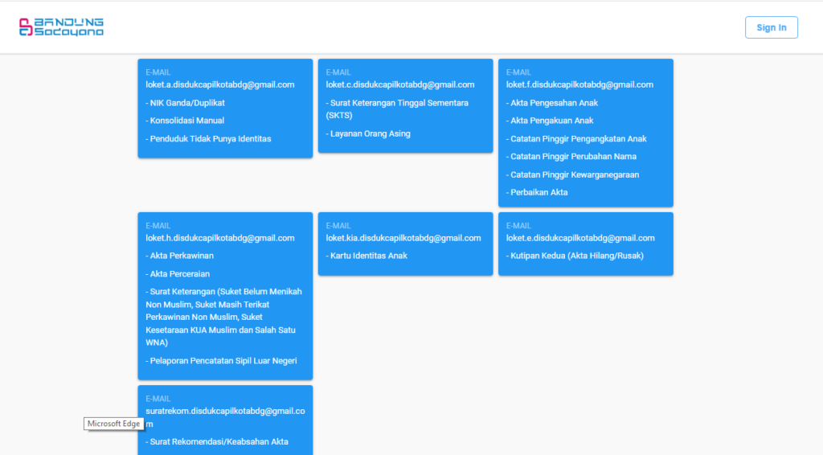This screenshot has height=455, width=823.
Task: Select loket.c.disdukcapilkotabdg@gmail.com email address
Action: point(400,84)
